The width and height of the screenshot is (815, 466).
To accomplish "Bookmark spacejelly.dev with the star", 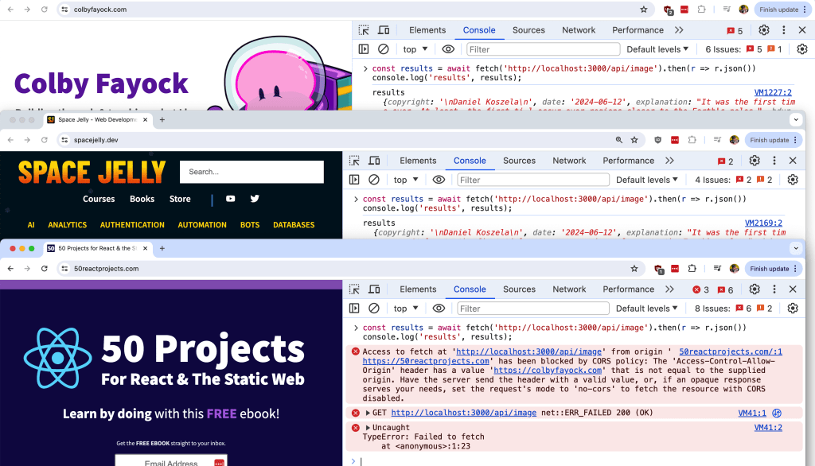I will pos(634,140).
